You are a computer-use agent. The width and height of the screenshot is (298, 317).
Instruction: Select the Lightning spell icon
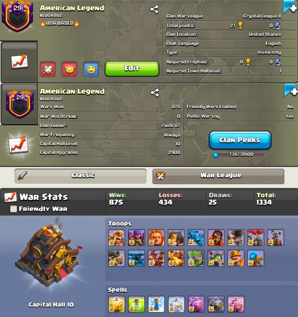156,304
